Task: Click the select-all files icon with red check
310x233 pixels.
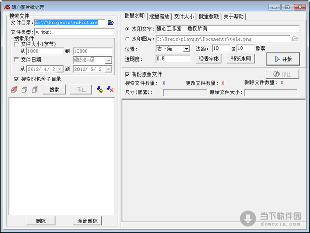Action: (14, 90)
